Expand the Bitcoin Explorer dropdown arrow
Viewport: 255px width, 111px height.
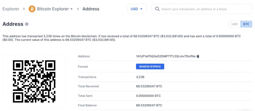pyautogui.click(x=71, y=9)
